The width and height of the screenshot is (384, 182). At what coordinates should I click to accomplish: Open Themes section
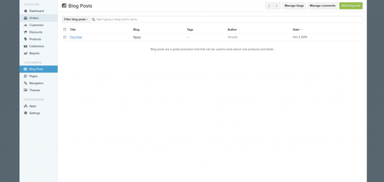(39, 90)
